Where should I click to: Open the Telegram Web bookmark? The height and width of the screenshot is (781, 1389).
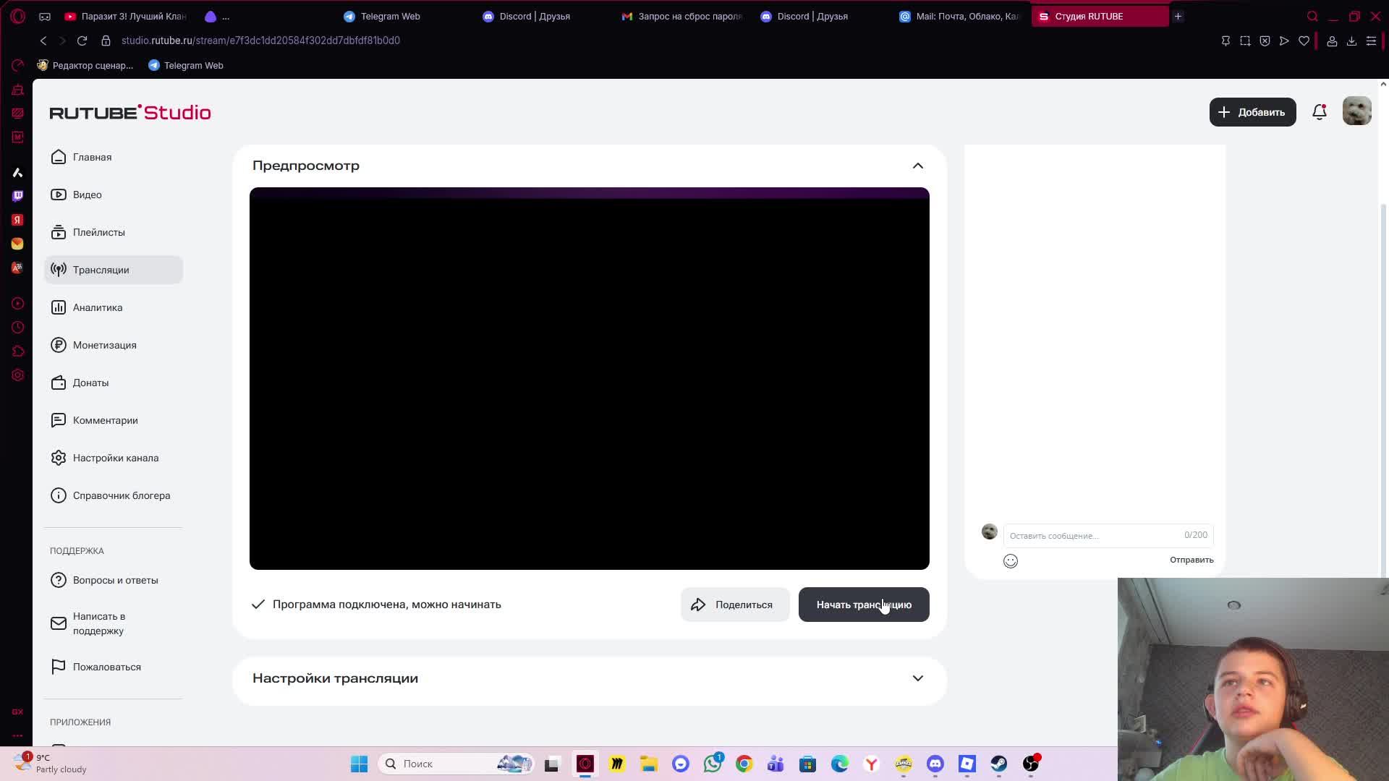(186, 65)
